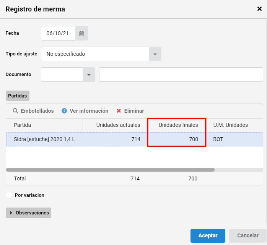Click the Cancelar button
The height and width of the screenshot is (245, 267).
(248, 236)
